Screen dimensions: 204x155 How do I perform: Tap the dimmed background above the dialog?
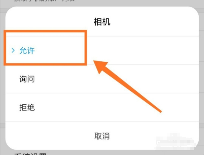(102, 3)
